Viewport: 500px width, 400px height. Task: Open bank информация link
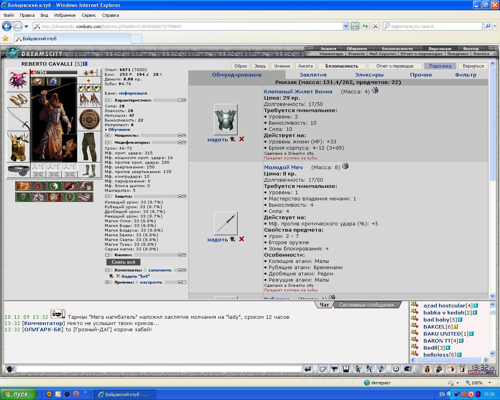coord(133,93)
